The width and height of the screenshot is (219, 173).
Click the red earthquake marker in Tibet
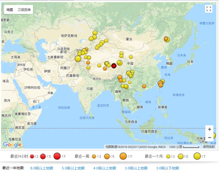[x=114, y=66]
